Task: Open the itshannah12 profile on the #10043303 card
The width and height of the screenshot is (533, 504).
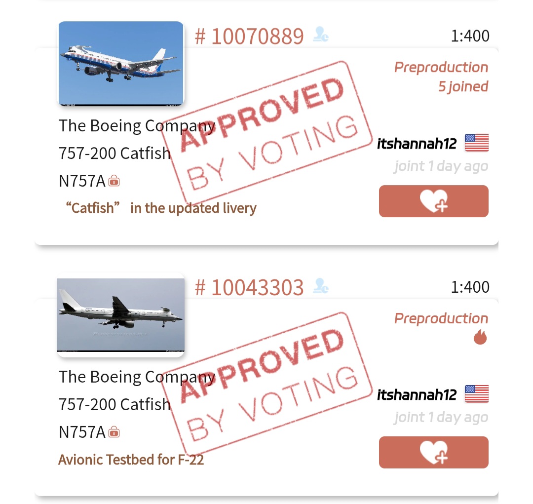Action: point(417,394)
